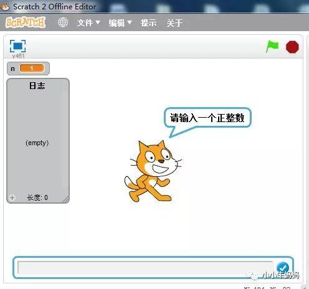The image size is (309, 289).
Task: Switch stage to full screen mode
Action: [17, 46]
